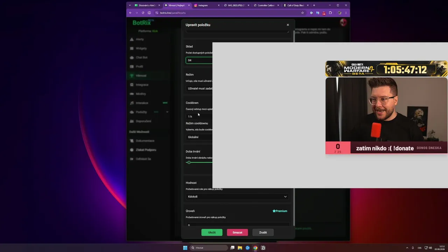Image resolution: width=448 pixels, height=252 pixels.
Task: Switch to the Call of Duty: Black tab
Action: 296,5
